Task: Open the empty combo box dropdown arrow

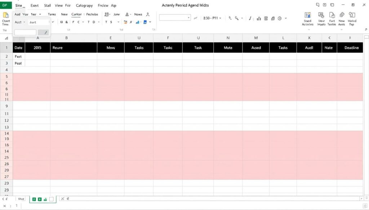Action: tap(188, 18)
